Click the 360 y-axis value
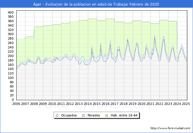This screenshot has width=193, height=133. [11, 21]
